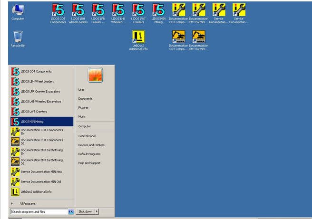Open LiebDoc2 Additional Info in Start menu
The image size is (312, 219).
pyautogui.click(x=42, y=192)
